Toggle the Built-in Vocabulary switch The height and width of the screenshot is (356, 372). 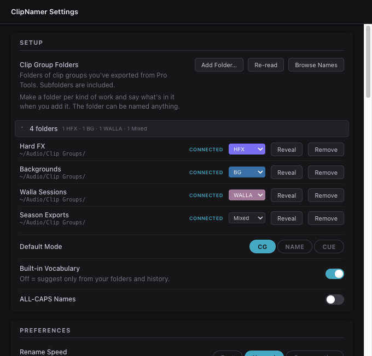pyautogui.click(x=334, y=274)
